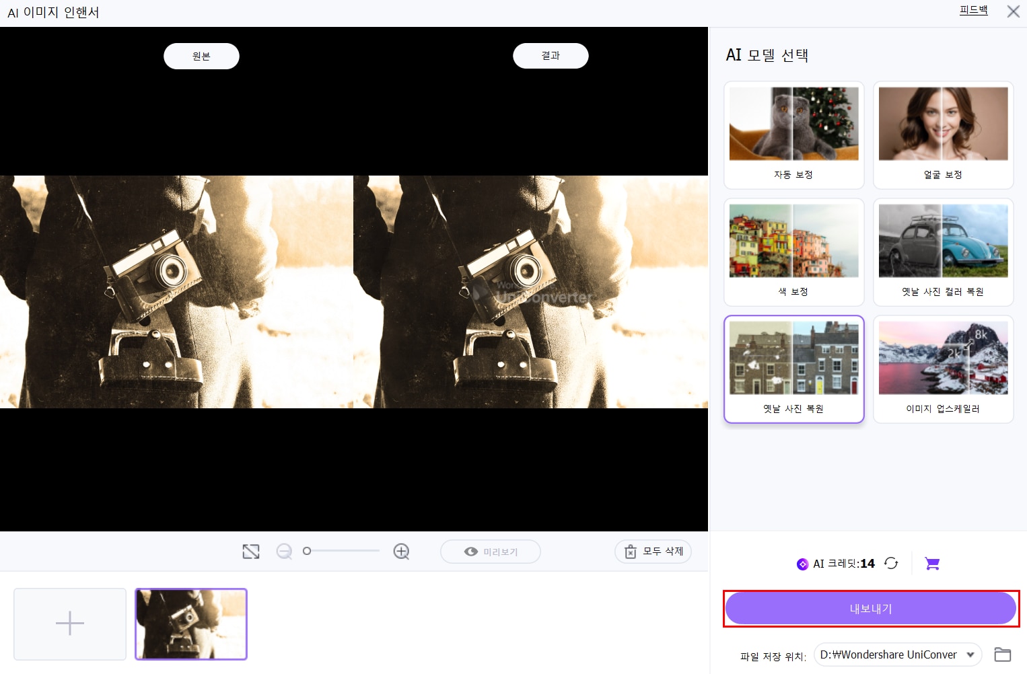1027x674 pixels.
Task: Click the fit-to-screen view icon
Action: click(250, 551)
